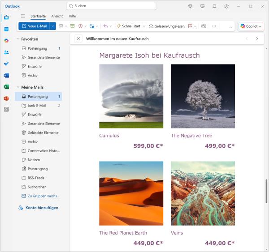Open Gesendete Elemente under Favoriten
269x252 pixels.
tap(39, 57)
